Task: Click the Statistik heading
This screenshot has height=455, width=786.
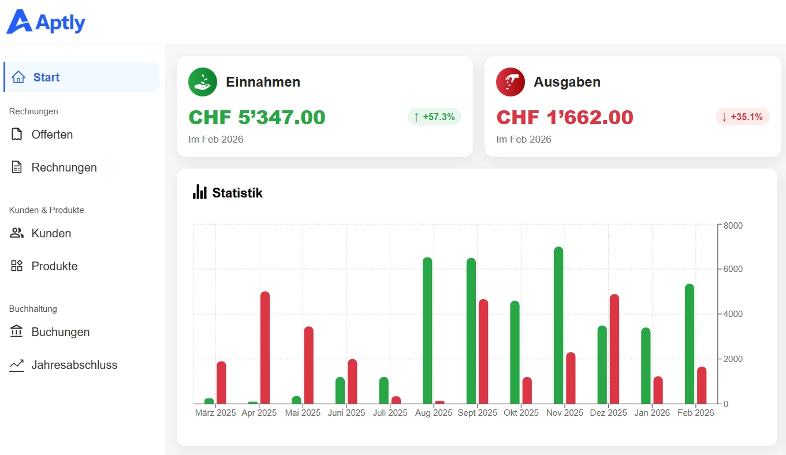Action: point(237,193)
